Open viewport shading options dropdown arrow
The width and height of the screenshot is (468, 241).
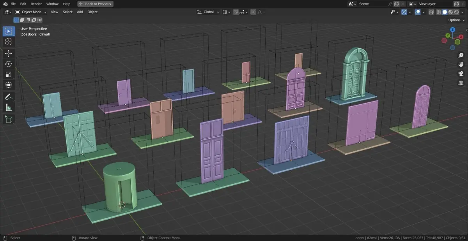pyautogui.click(x=462, y=12)
